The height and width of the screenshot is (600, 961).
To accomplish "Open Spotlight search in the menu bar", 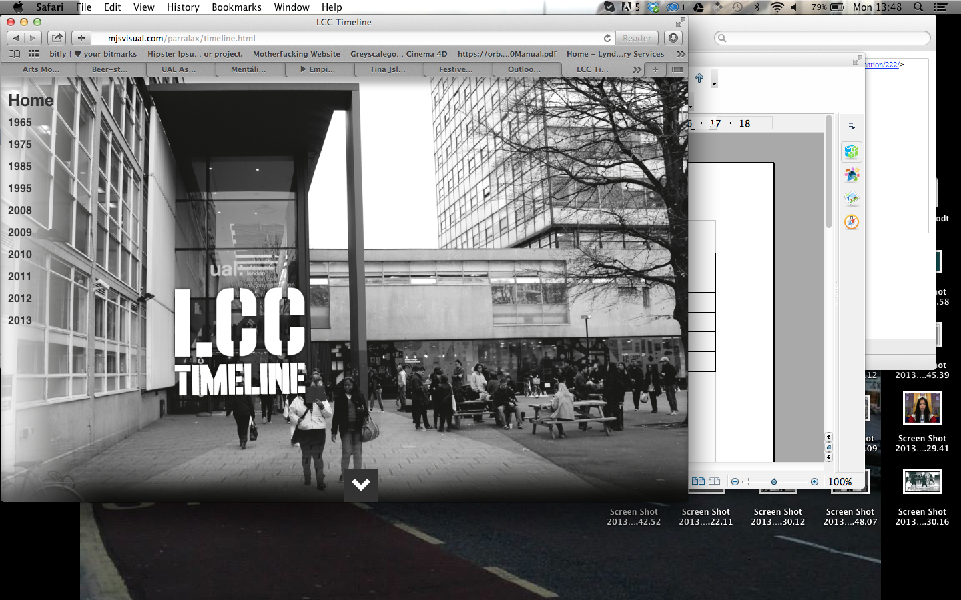I will click(x=918, y=7).
